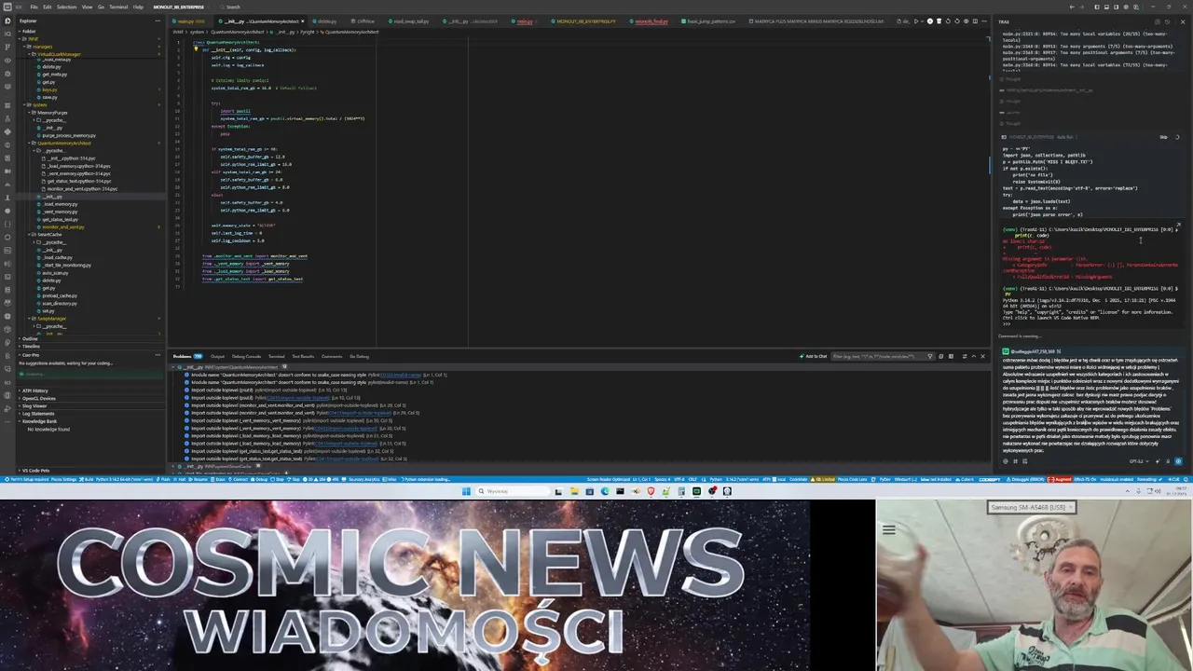The image size is (1193, 671).
Task: Go back with title bar arrow
Action: click(1072, 7)
